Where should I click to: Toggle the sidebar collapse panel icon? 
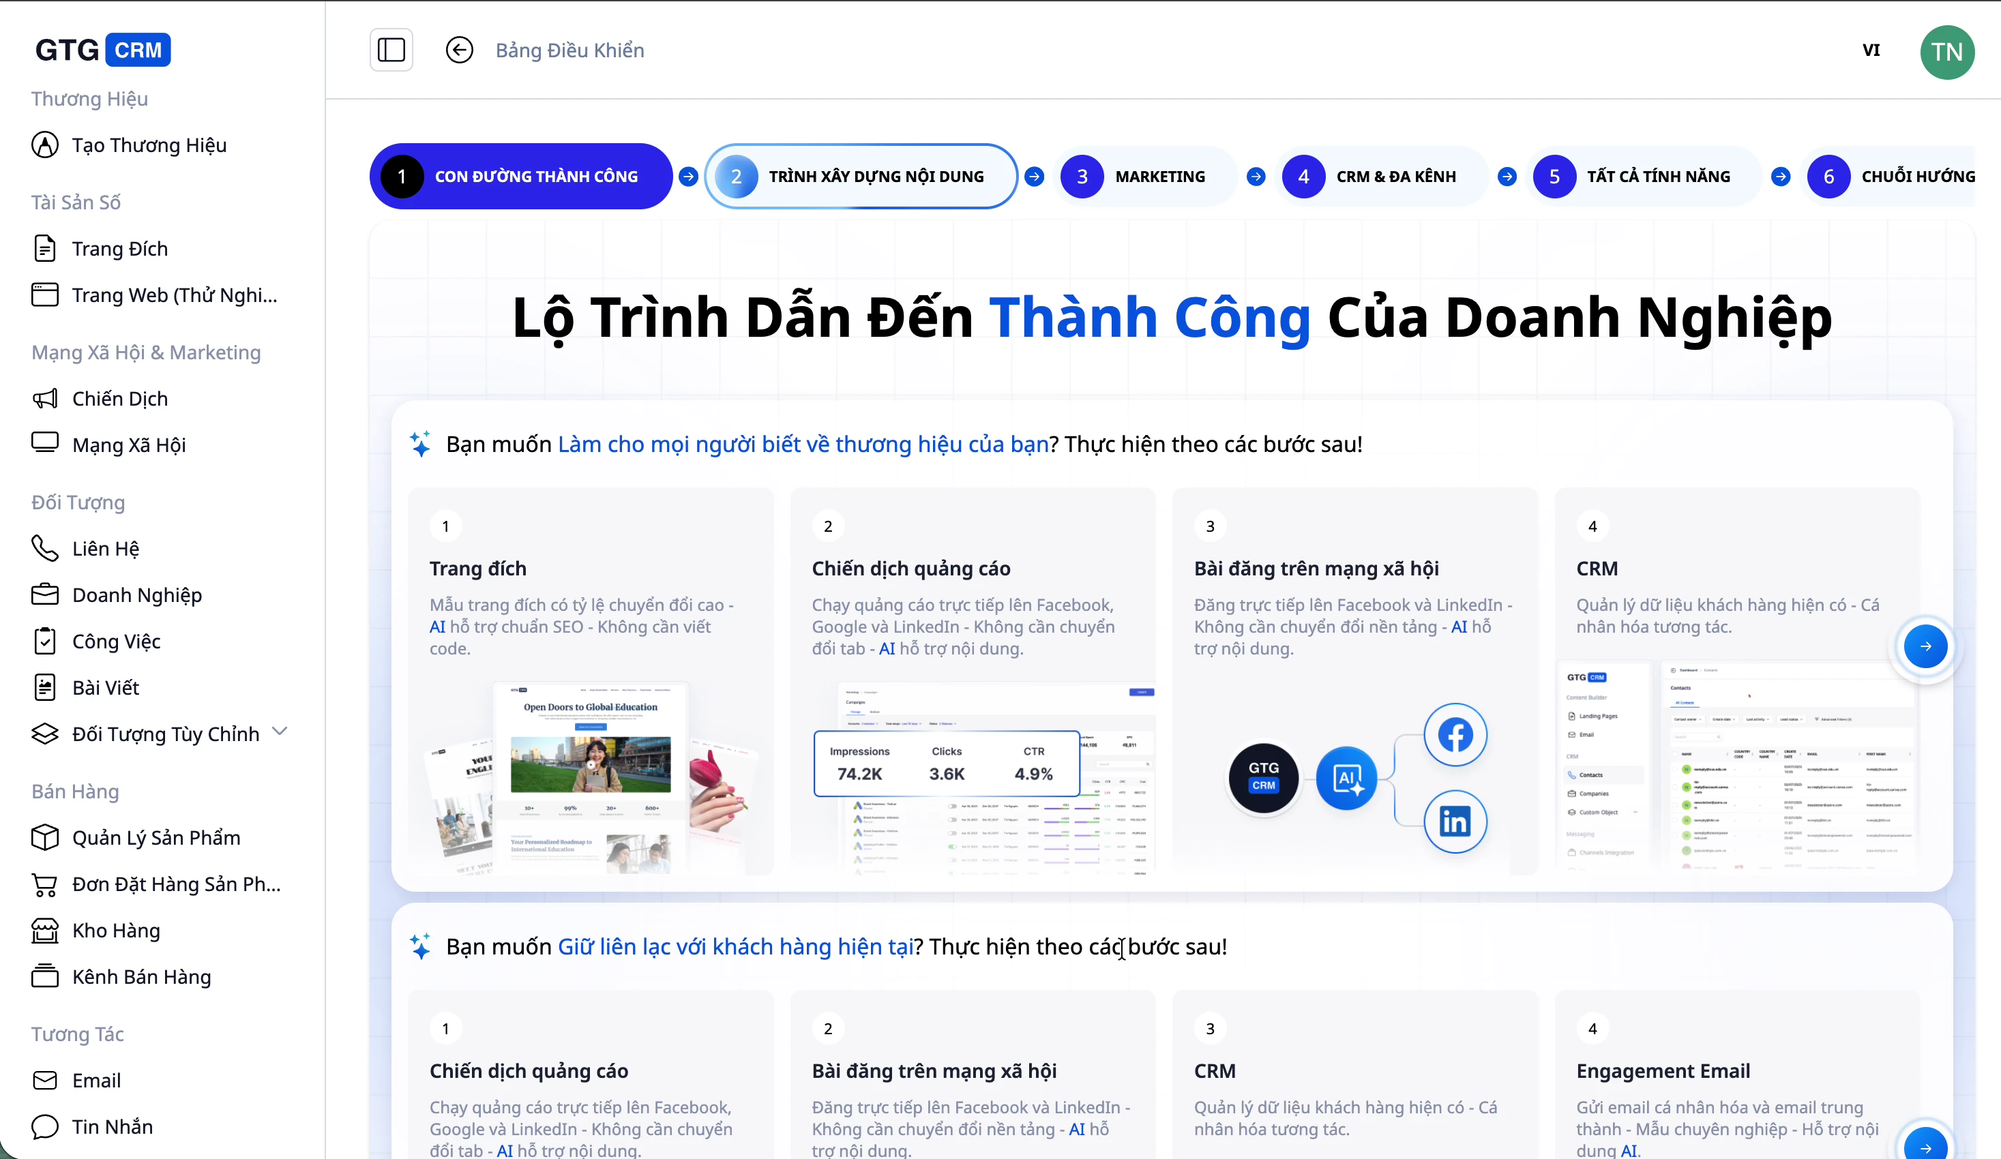[x=391, y=50]
